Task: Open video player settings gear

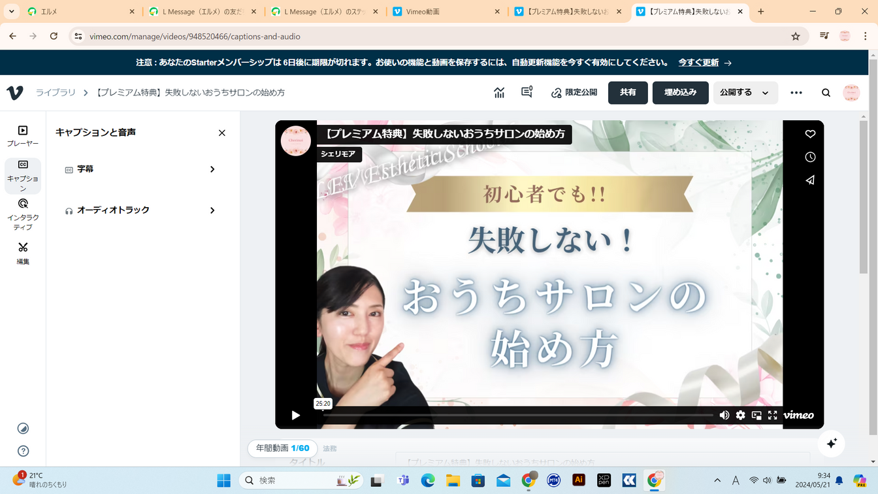Action: [740, 415]
